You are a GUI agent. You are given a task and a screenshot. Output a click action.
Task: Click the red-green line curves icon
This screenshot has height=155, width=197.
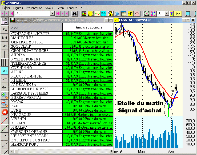(x=97, y=14)
